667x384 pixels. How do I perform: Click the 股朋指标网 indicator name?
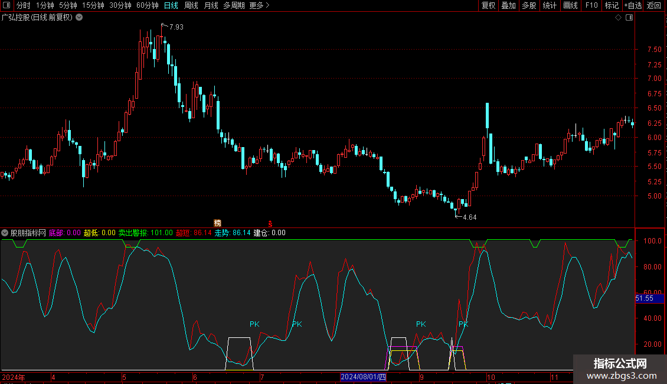click(x=28, y=233)
